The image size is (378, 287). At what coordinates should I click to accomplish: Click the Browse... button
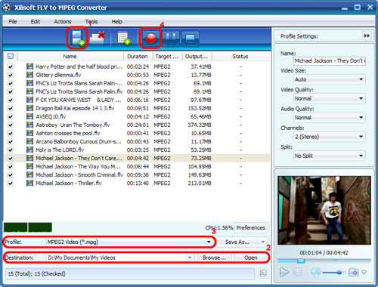[x=214, y=258]
